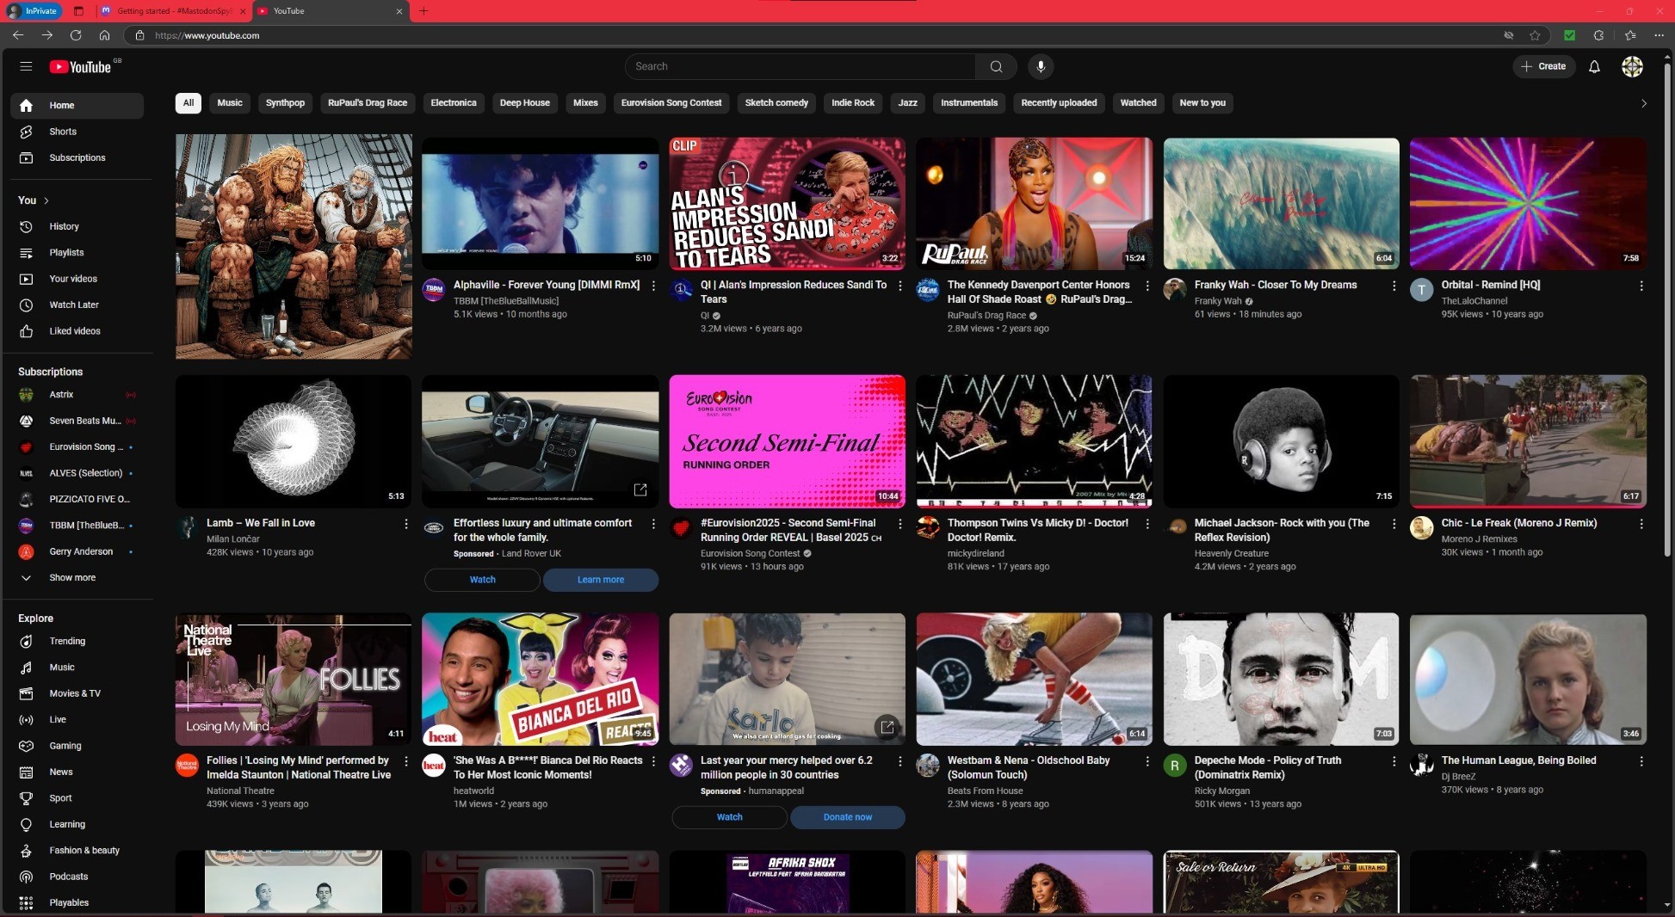1675x917 pixels.
Task: Click the search magnifier button
Action: [x=996, y=66]
